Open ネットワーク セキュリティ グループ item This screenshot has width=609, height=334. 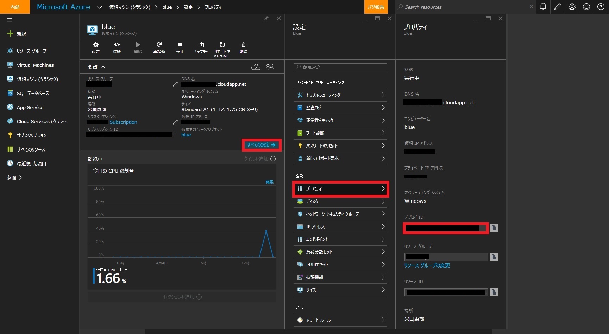(340, 214)
